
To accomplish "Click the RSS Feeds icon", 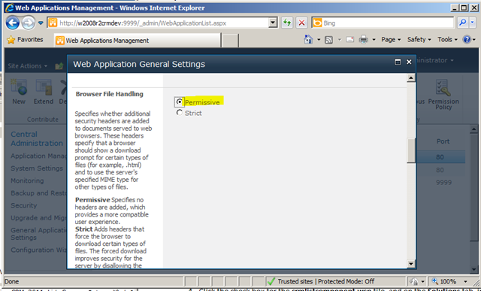I will pyautogui.click(x=329, y=40).
